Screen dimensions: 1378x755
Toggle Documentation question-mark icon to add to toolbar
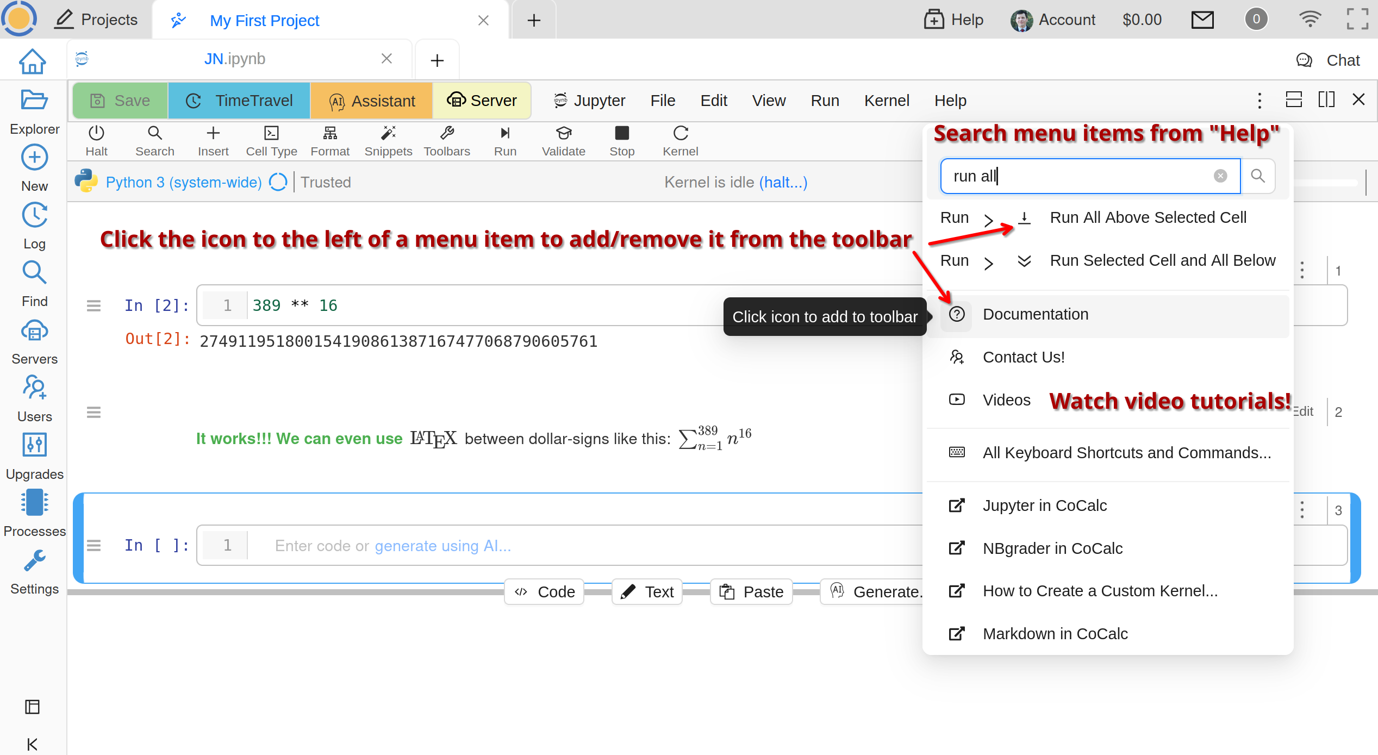tap(956, 314)
